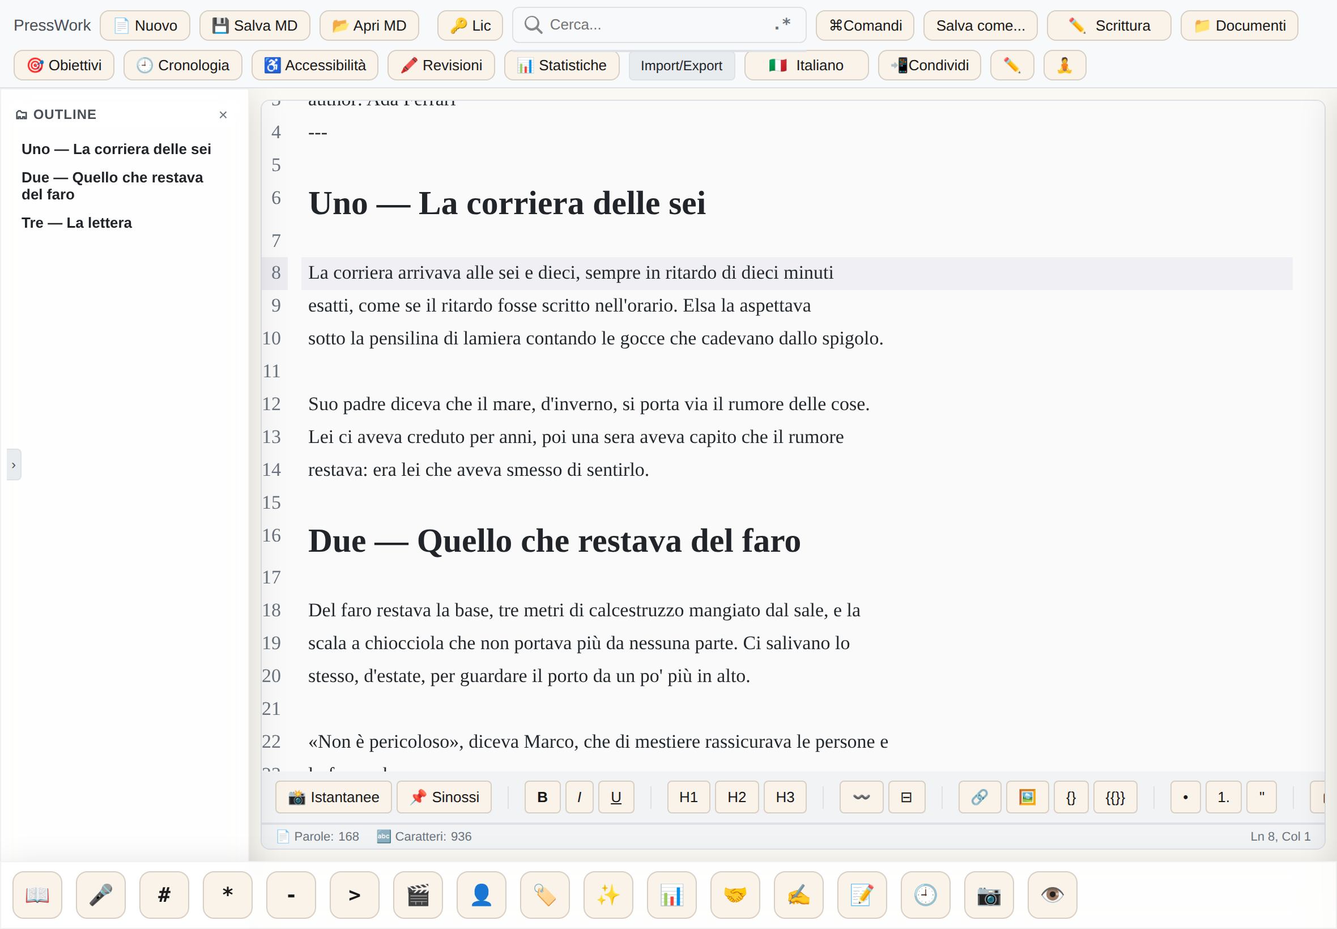Image resolution: width=1337 pixels, height=929 pixels.
Task: Open the Obiettivi goals panel
Action: coord(64,65)
